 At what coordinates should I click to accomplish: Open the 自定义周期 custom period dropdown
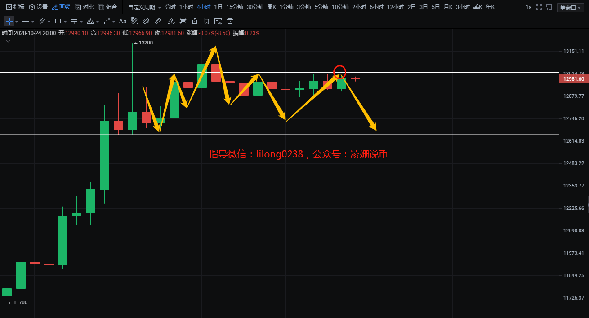pos(144,7)
